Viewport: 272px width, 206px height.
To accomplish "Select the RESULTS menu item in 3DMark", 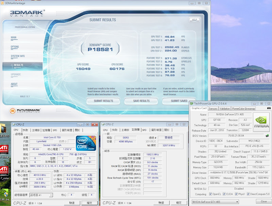I will pos(22,67).
